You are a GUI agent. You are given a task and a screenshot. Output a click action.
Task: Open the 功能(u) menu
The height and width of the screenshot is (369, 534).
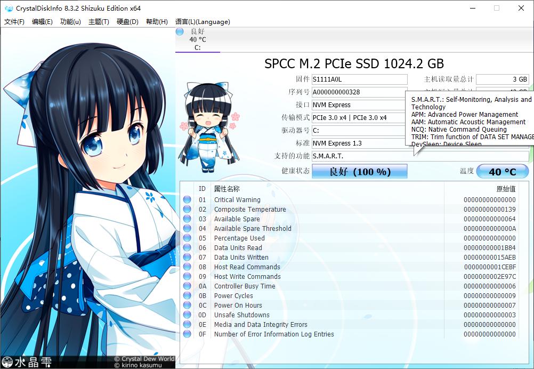coord(70,22)
